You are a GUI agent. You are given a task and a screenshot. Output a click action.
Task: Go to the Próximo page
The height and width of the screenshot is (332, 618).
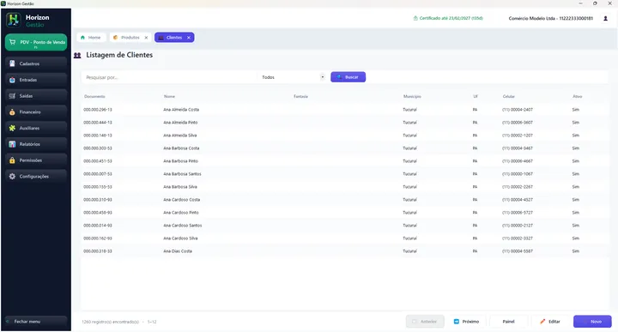click(467, 322)
